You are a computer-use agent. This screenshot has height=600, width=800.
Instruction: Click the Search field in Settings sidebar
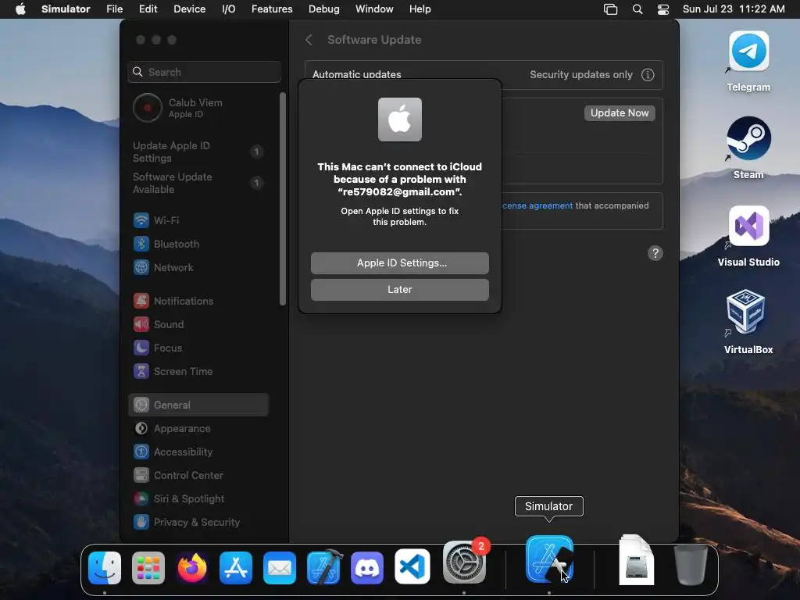click(204, 72)
